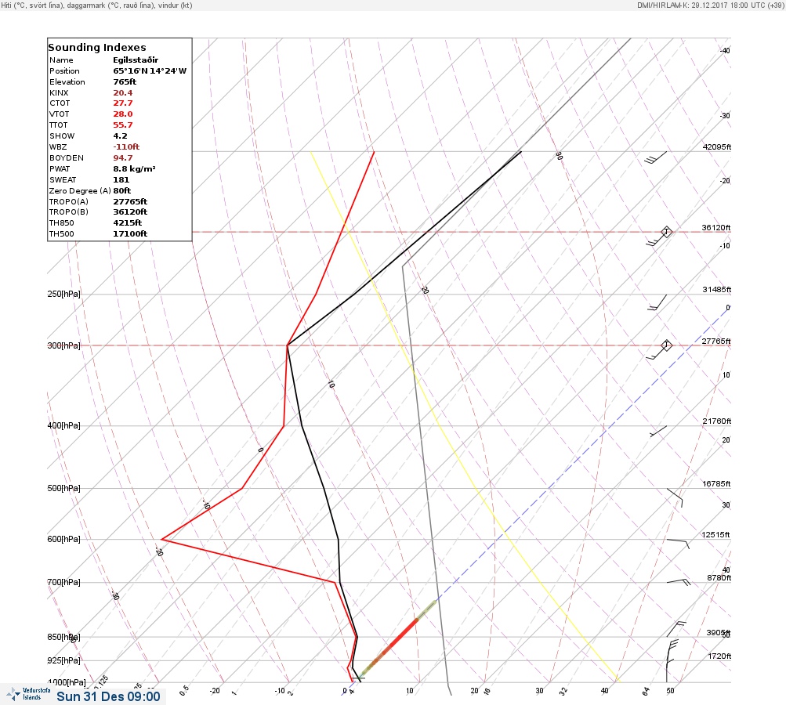Viewport: 786px width, 705px height.
Task: Click the 16785ft altitude label
Action: tap(716, 484)
